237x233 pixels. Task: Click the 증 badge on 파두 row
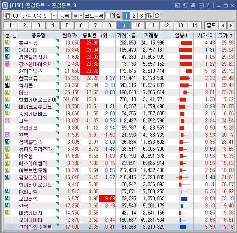click(x=7, y=120)
